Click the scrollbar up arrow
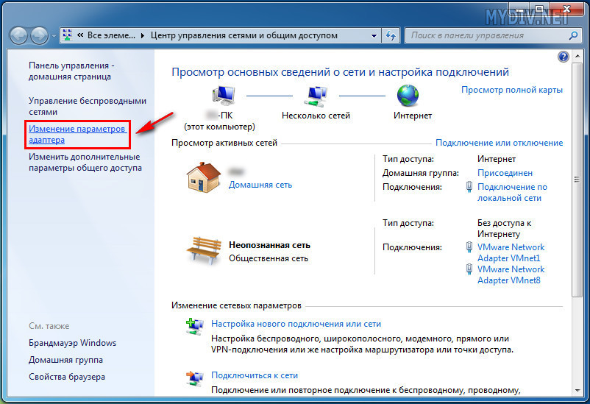 coord(577,57)
